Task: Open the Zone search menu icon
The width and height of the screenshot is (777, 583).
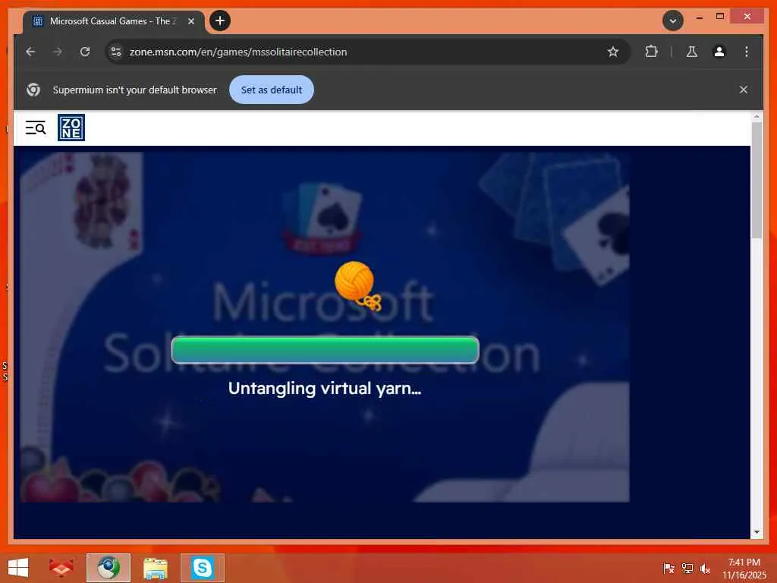Action: [36, 128]
